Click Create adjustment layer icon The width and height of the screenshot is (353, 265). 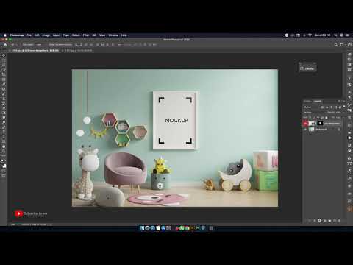click(x=324, y=221)
